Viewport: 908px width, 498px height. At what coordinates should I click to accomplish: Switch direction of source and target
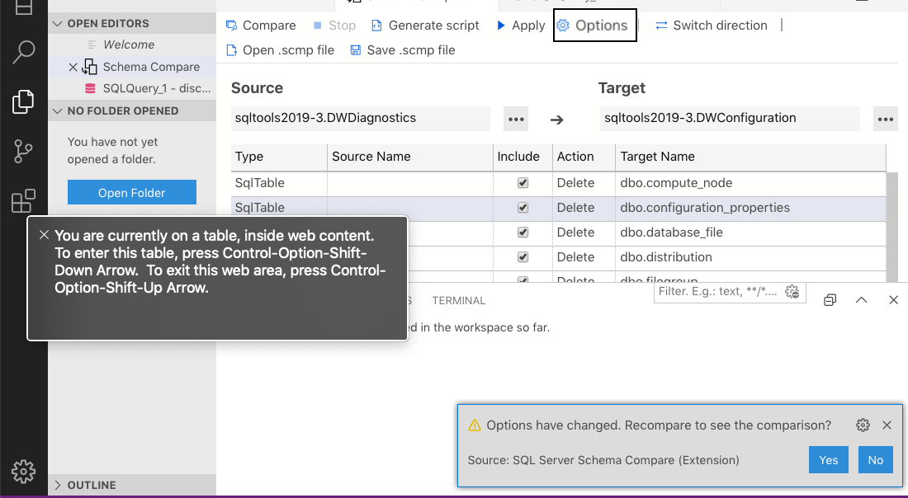pos(711,26)
